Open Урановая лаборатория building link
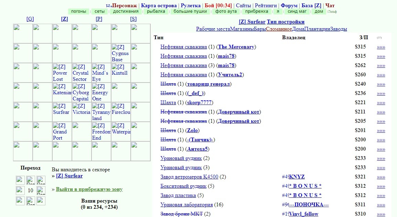 click(x=186, y=205)
